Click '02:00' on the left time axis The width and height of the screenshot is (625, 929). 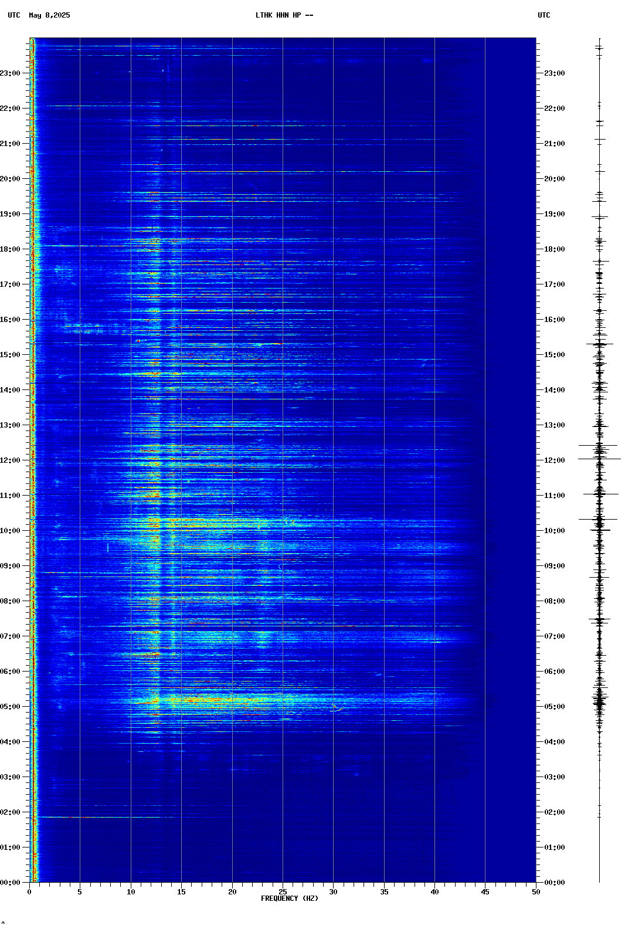pos(10,812)
